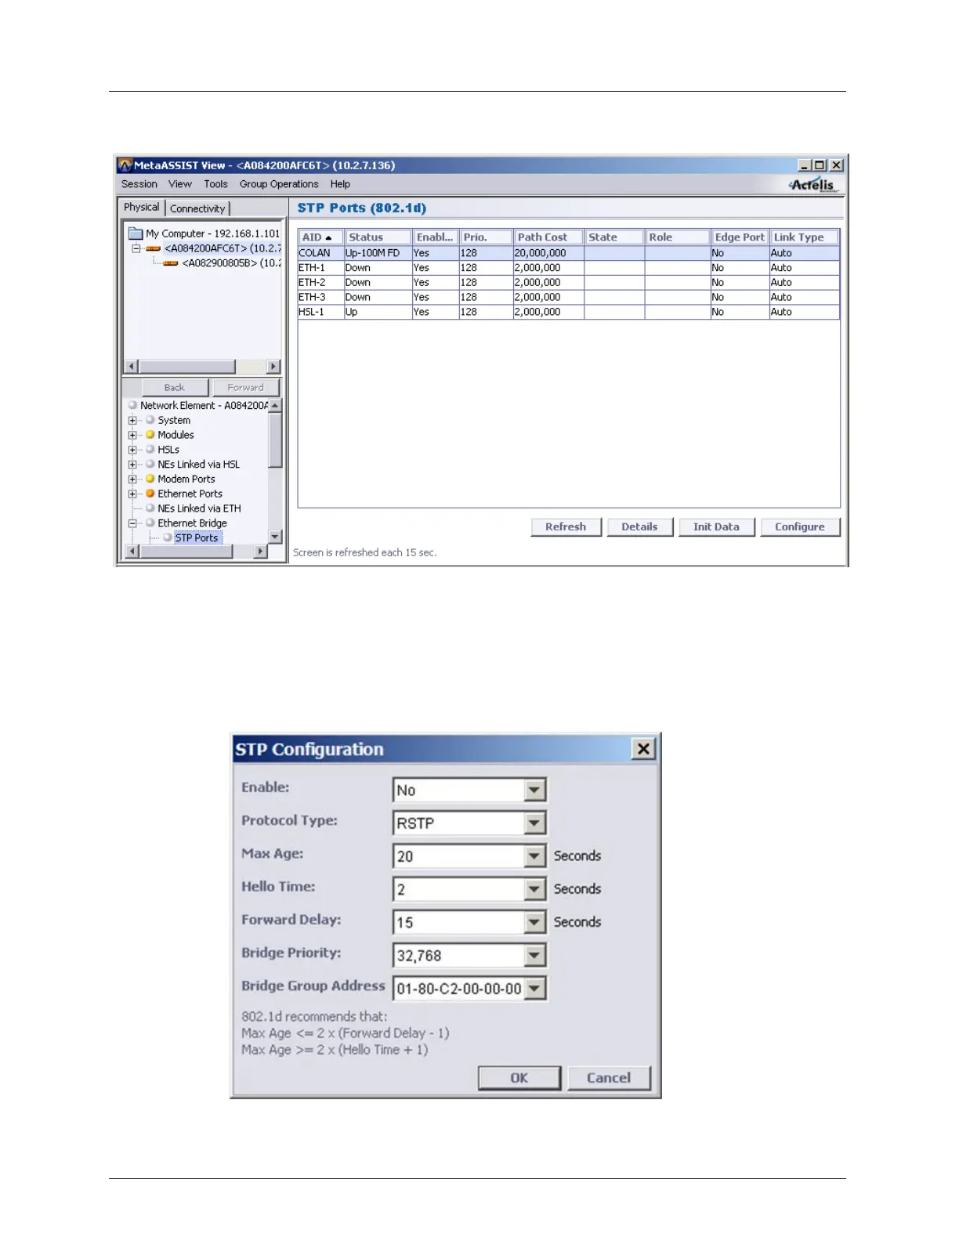The height and width of the screenshot is (1241, 959).
Task: Click the status icon beside STP Ports
Action: tap(167, 537)
